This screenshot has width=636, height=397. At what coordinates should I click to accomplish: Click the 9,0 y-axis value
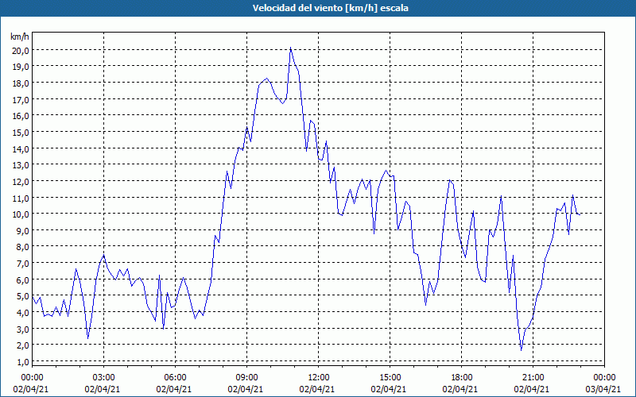(22, 230)
